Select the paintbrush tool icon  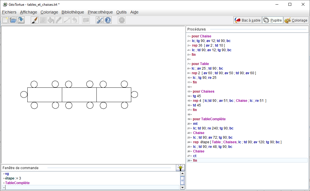coord(35,20)
